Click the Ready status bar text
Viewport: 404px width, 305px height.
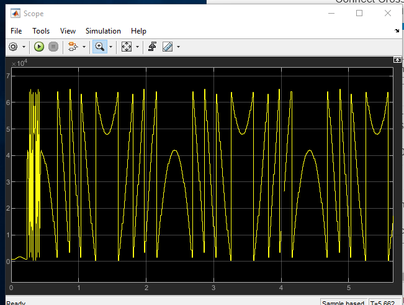[16, 303]
